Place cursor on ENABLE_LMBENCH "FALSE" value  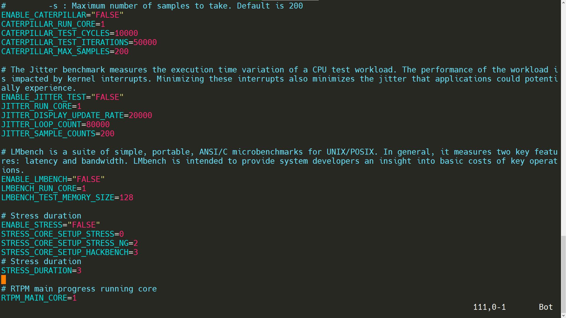tap(88, 179)
